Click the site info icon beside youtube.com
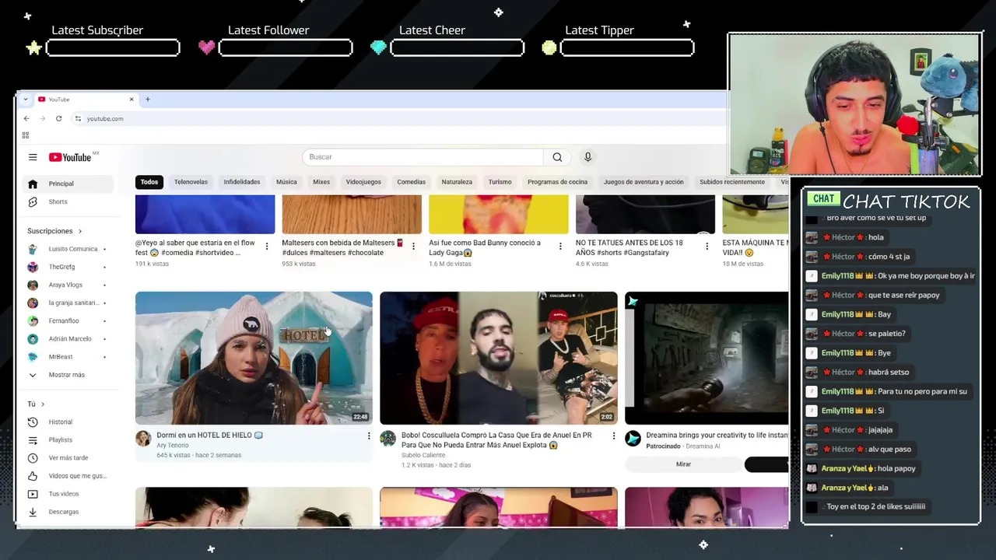Viewport: 996px width, 560px height. (x=78, y=118)
